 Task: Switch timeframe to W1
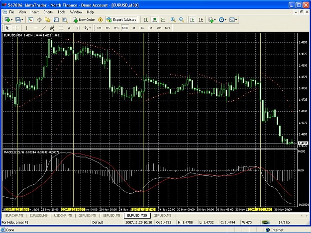(159, 28)
